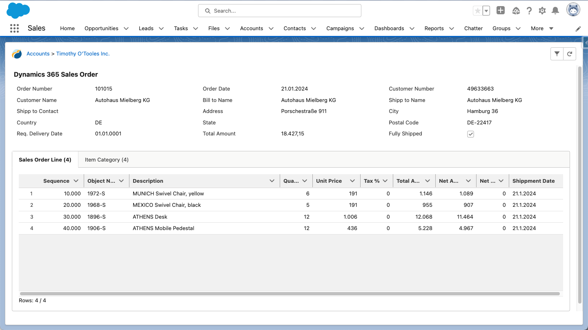Open the App Launcher grid icon
The width and height of the screenshot is (588, 330).
[14, 28]
